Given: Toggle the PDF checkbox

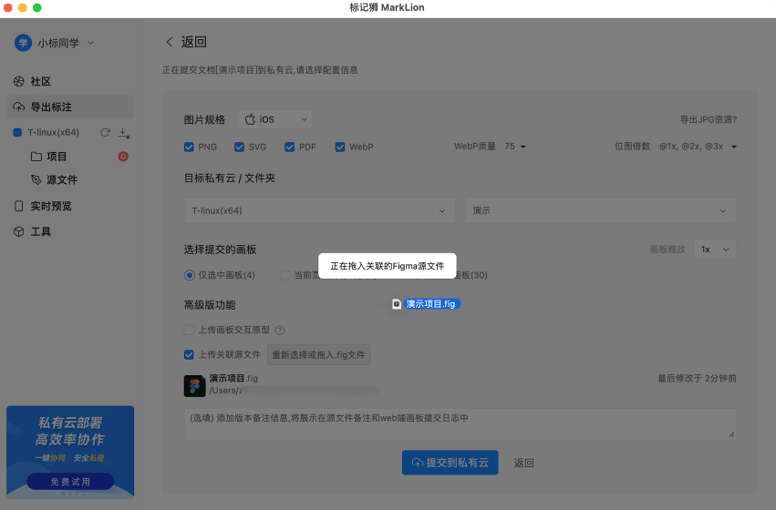Looking at the screenshot, I should tap(289, 147).
